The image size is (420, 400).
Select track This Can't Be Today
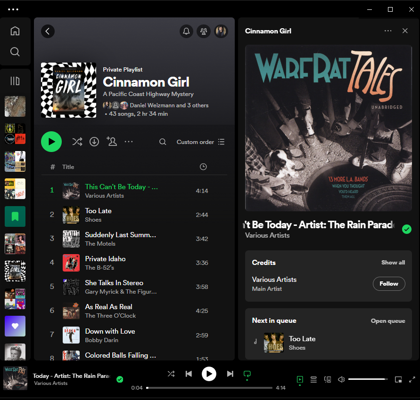click(134, 191)
